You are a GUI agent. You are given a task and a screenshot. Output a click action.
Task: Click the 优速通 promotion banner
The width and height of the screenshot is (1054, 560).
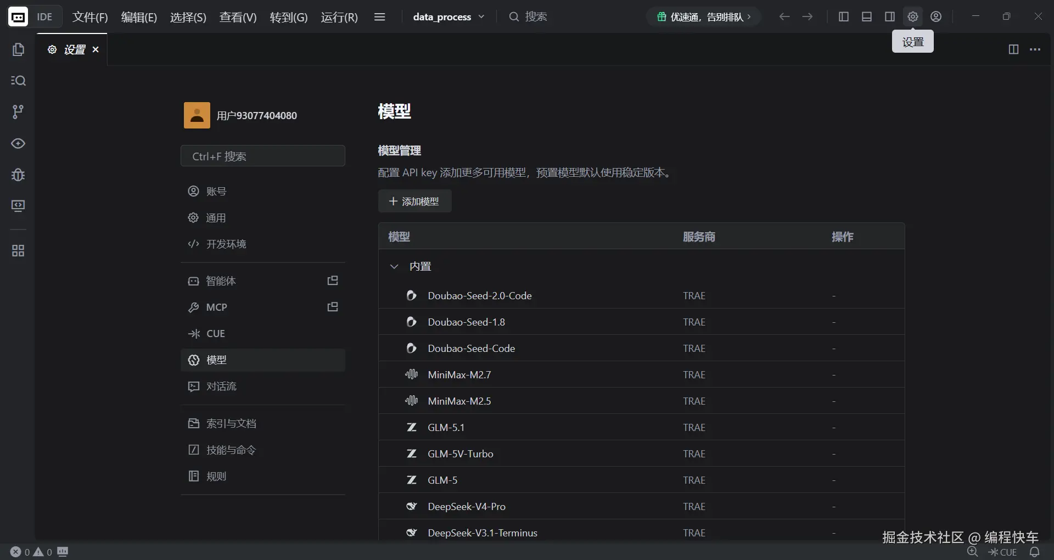point(704,17)
